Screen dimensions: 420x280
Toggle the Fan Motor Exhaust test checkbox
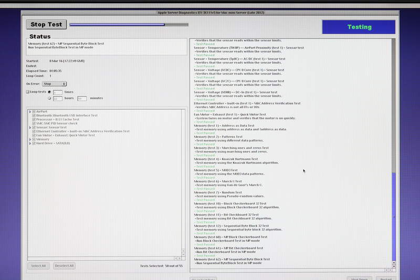point(35,135)
